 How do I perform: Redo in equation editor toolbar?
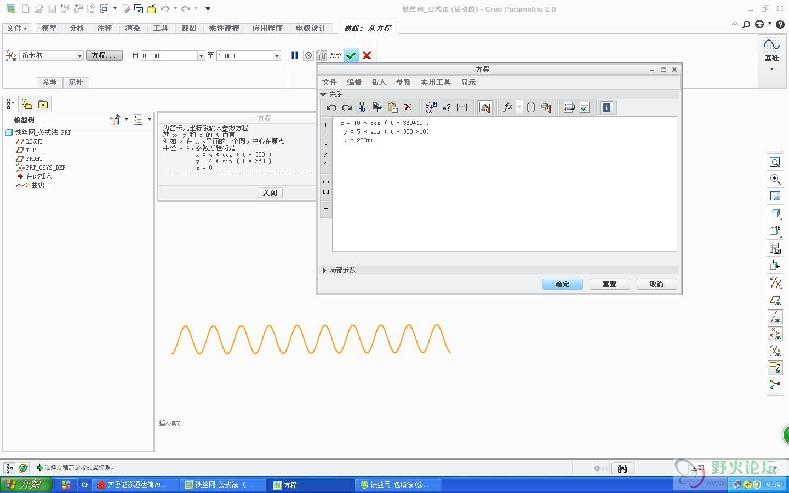[x=346, y=107]
